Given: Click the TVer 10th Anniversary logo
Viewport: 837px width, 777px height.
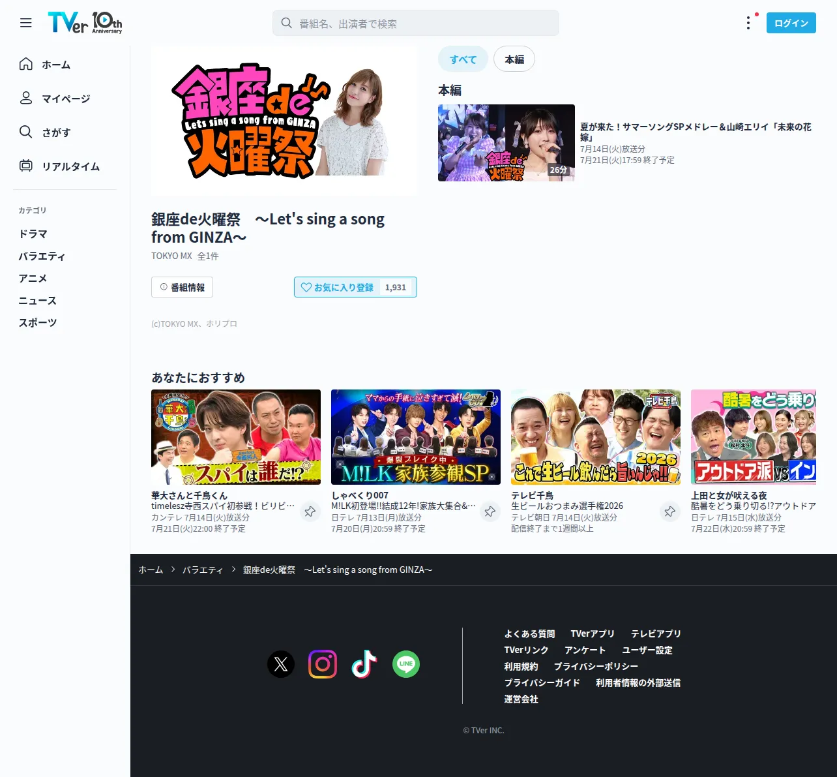Looking at the screenshot, I should coord(85,23).
